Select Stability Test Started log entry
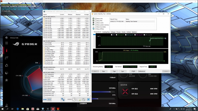The image size is (198, 111). 132,22
